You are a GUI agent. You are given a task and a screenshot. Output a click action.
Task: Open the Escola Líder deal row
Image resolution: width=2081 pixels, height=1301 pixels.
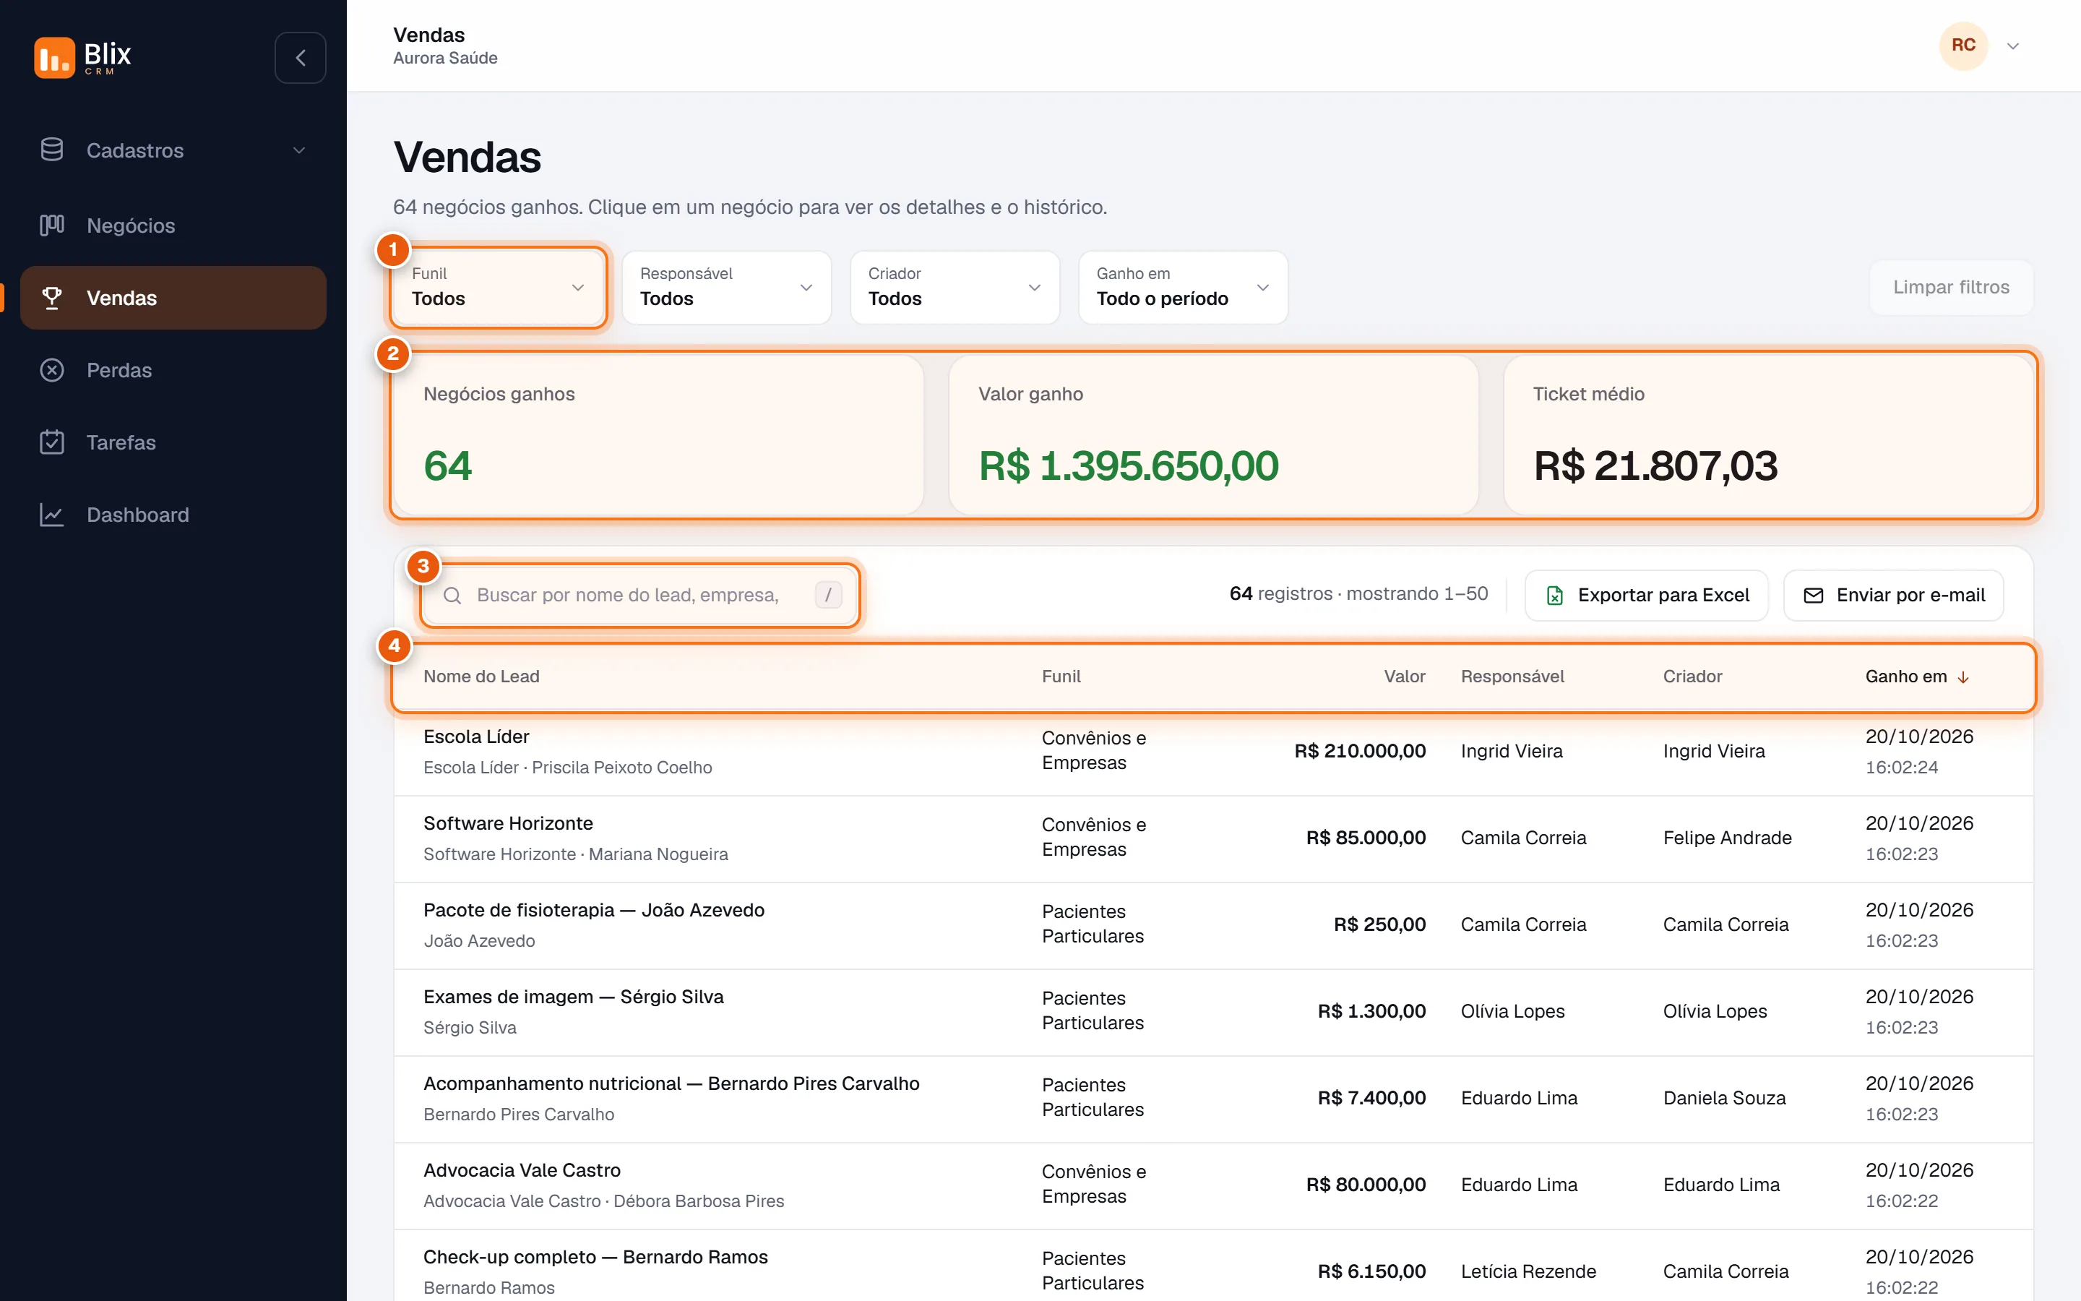1213,751
